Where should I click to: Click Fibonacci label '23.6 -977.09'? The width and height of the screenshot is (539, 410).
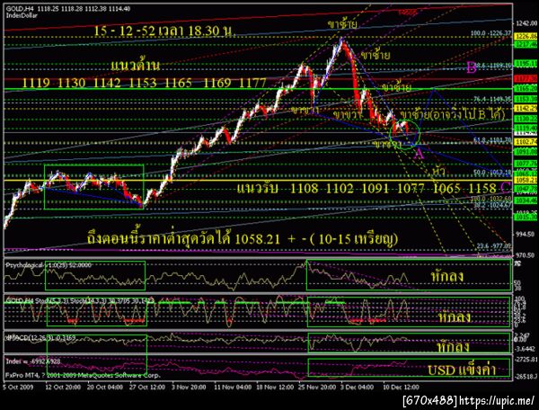[494, 246]
